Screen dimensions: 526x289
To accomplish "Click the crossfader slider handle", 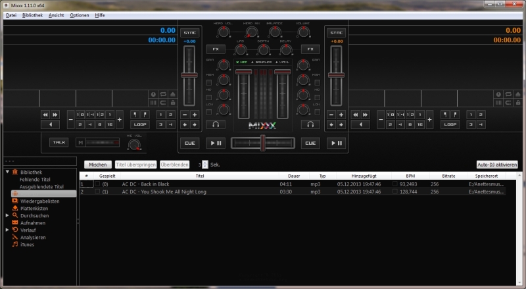I will click(x=262, y=142).
